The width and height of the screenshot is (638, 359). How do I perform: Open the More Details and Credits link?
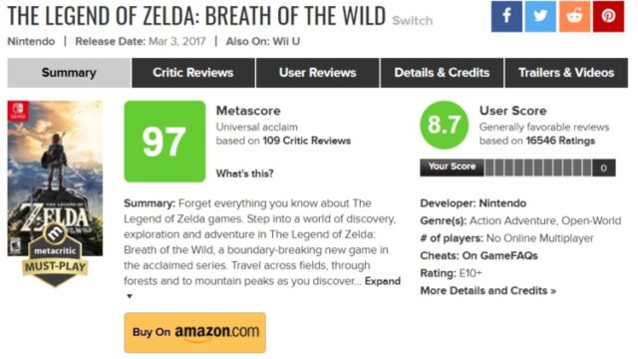(487, 290)
